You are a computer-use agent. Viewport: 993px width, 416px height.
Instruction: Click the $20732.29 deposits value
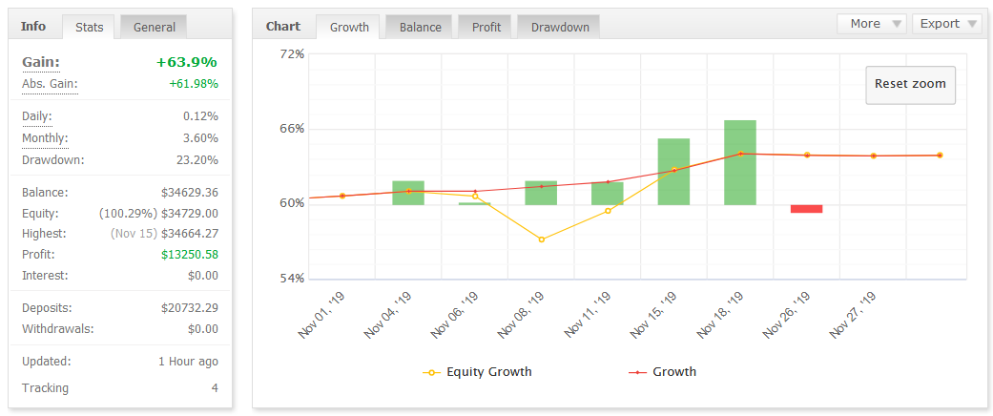click(x=190, y=309)
